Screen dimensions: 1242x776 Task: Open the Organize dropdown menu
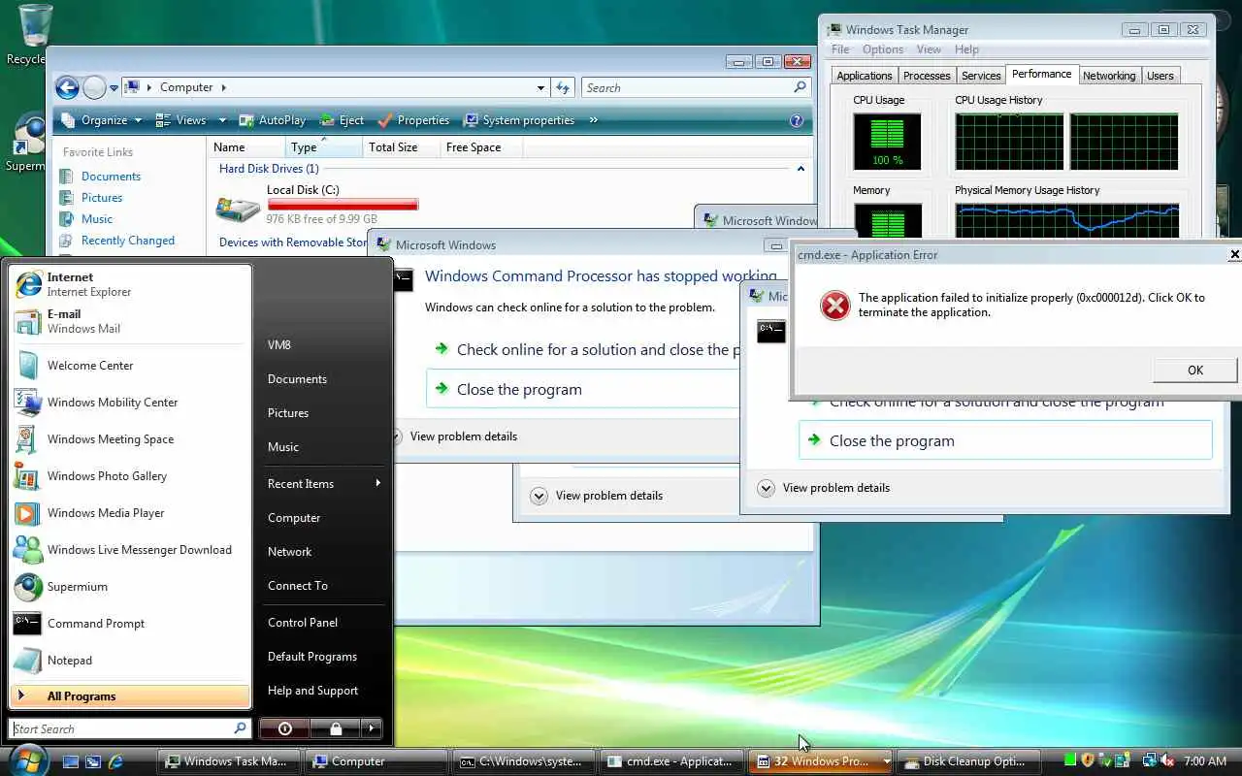click(x=101, y=120)
